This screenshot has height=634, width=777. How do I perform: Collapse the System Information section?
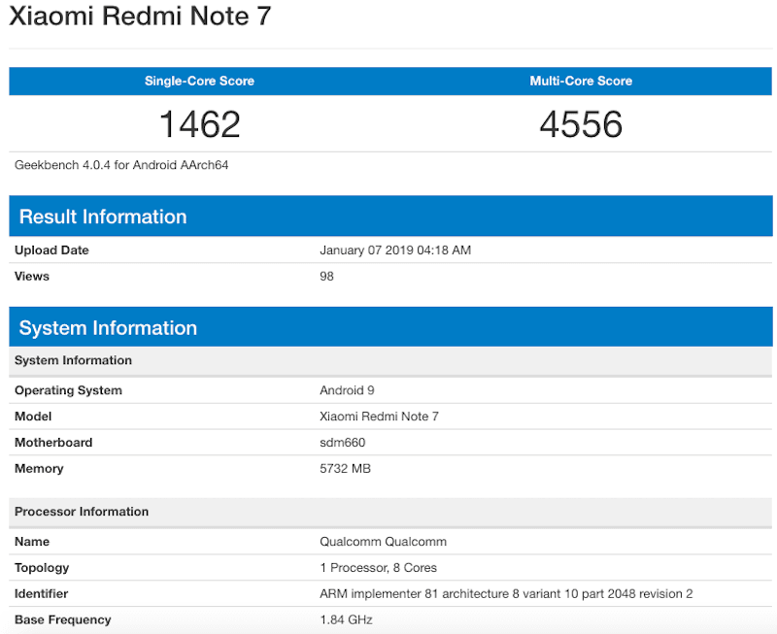pyautogui.click(x=108, y=327)
